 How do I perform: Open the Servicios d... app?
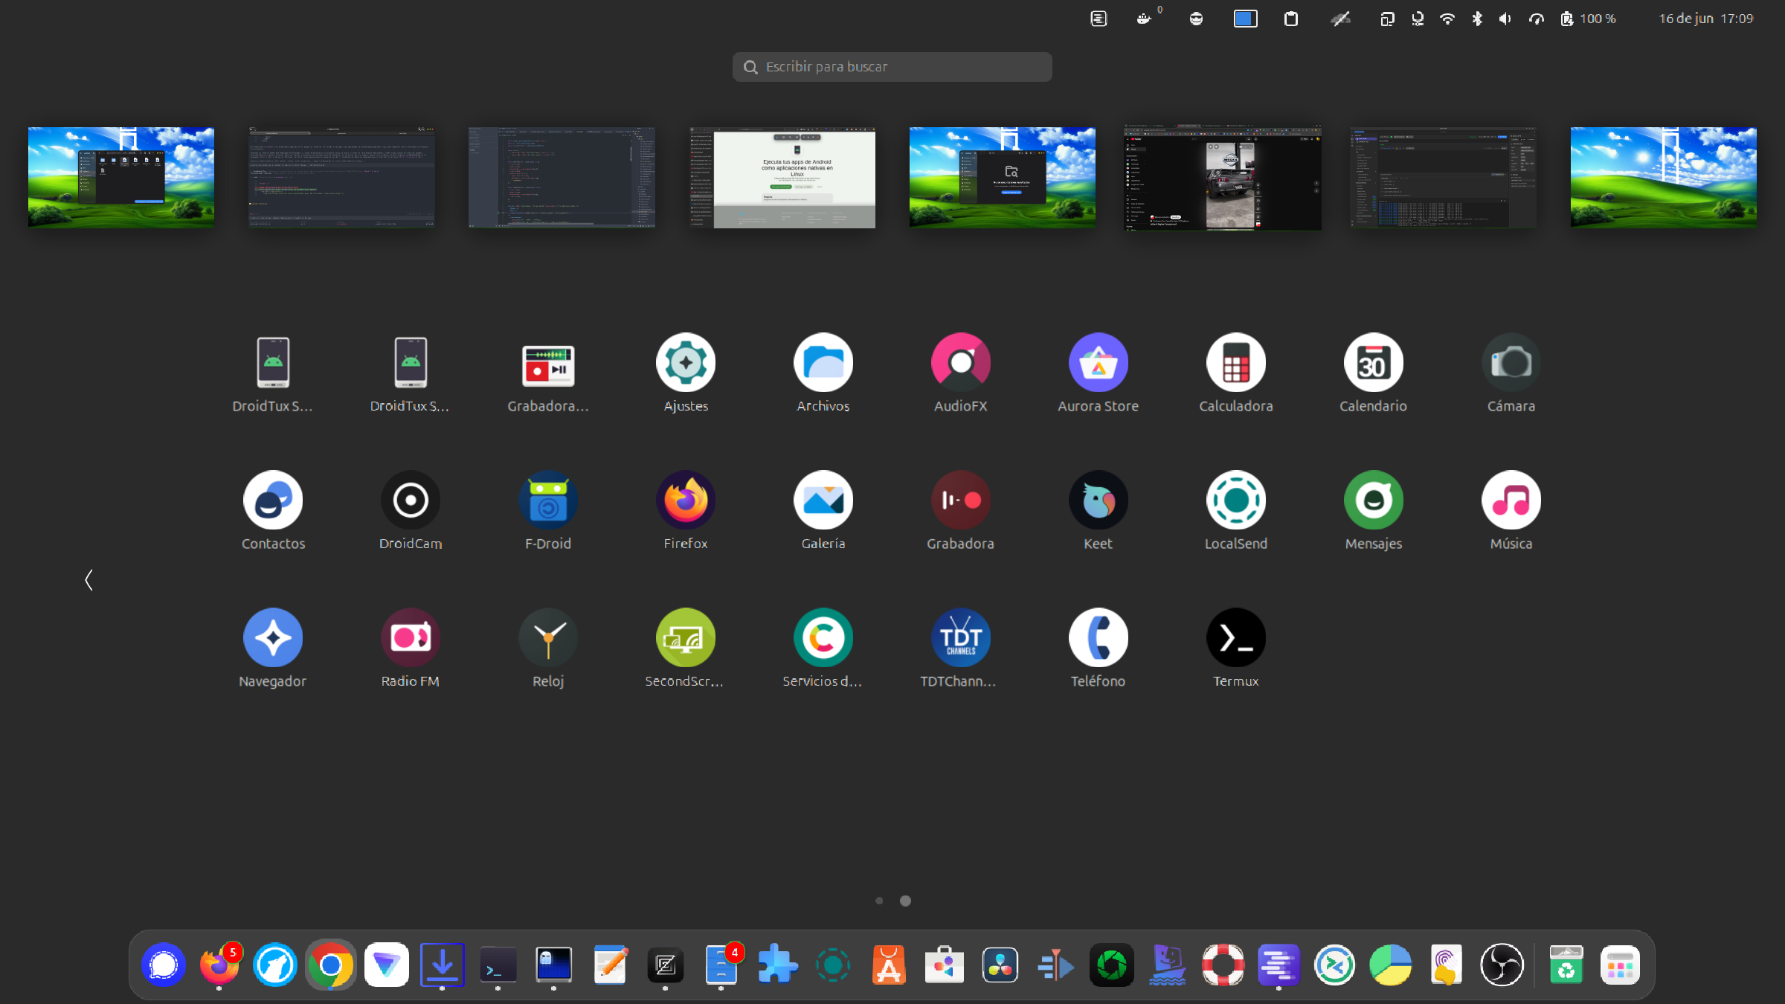(823, 638)
